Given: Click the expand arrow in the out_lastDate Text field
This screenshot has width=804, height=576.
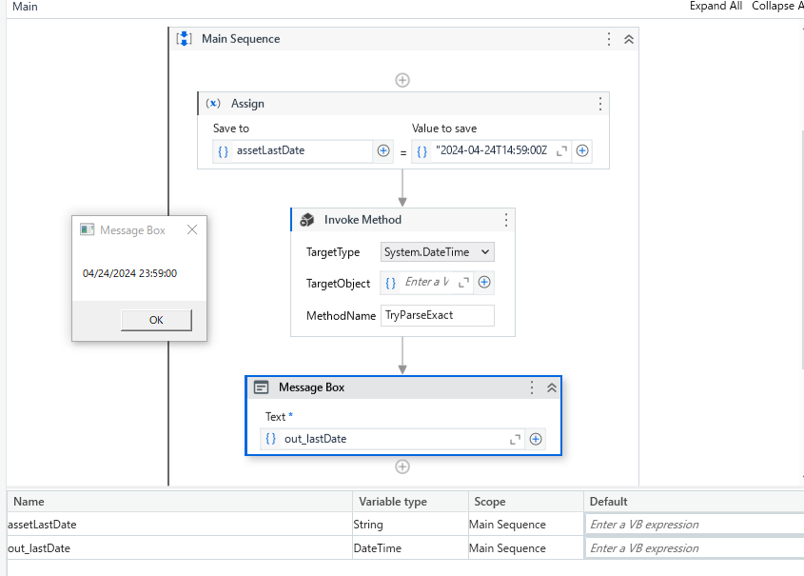Looking at the screenshot, I should coord(515,439).
